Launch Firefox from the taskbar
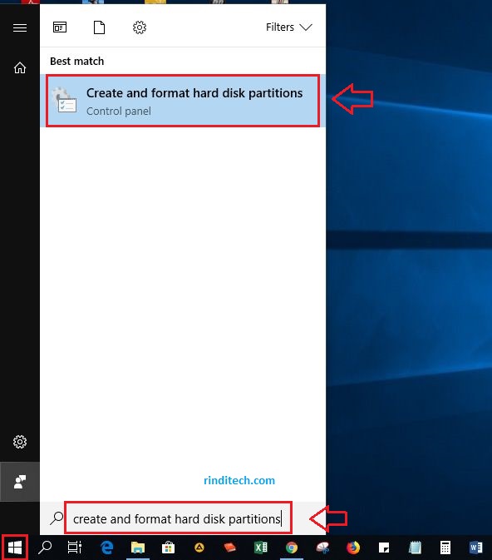The height and width of the screenshot is (560, 492). click(x=353, y=548)
